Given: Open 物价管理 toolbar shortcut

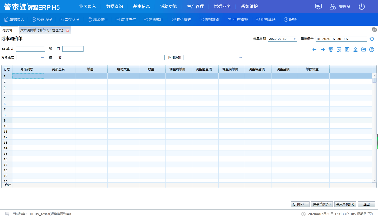Looking at the screenshot, I should pyautogui.click(x=181, y=20).
